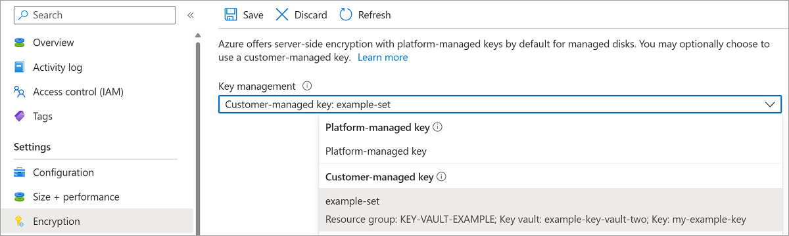Click the Discard X icon
The image size is (789, 236).
click(x=281, y=14)
